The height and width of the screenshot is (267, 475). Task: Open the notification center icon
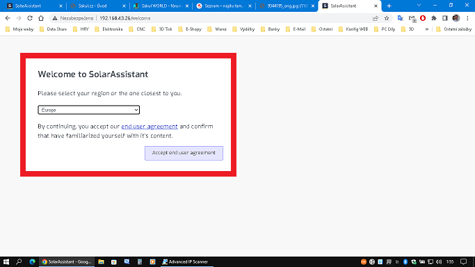pos(463,261)
